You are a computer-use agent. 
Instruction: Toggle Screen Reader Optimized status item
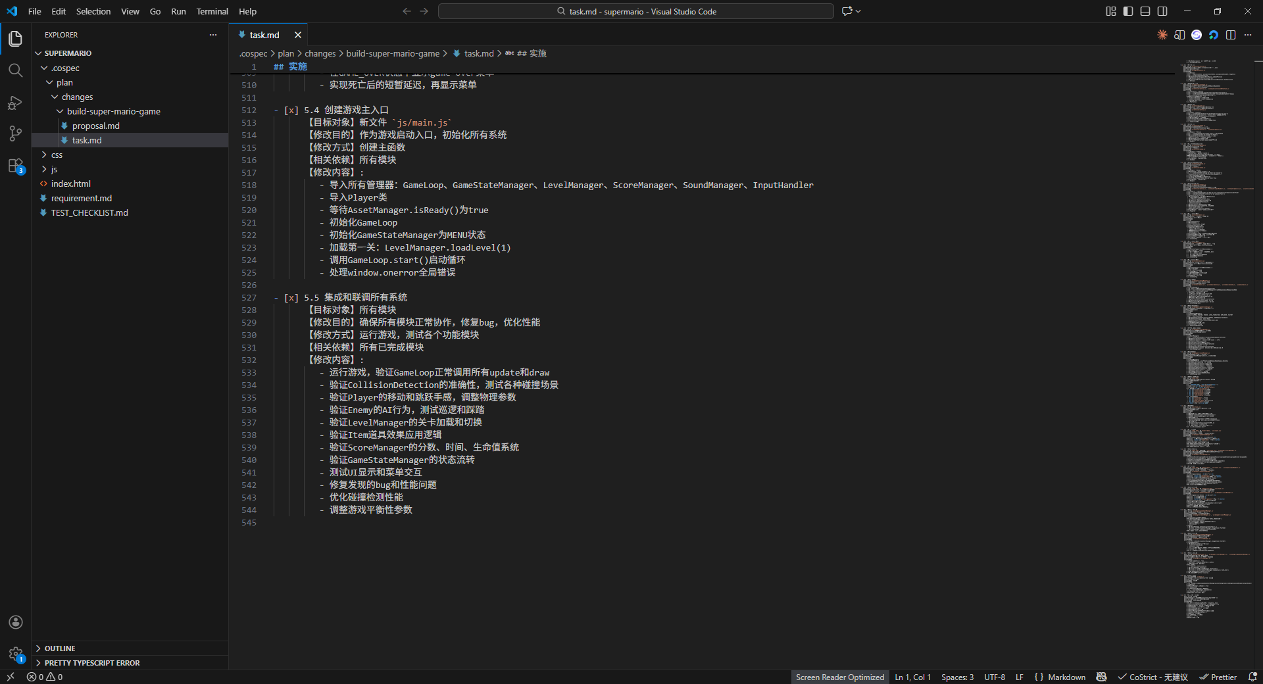839,677
